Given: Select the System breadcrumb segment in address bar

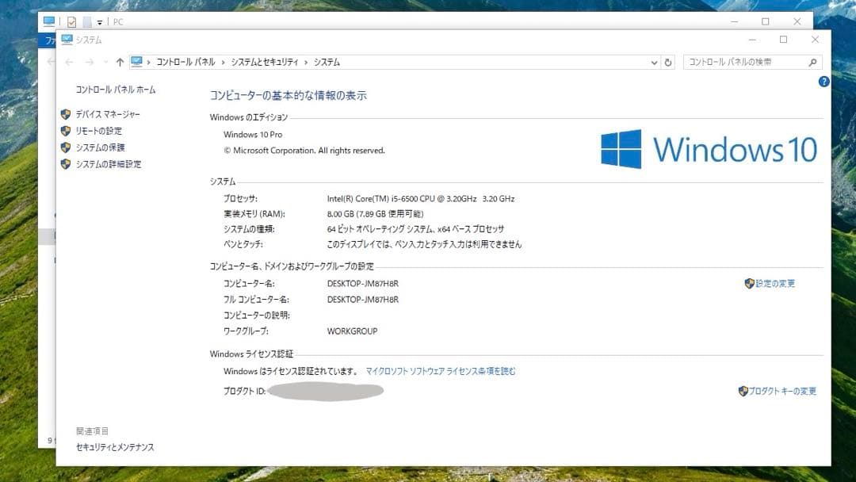Looking at the screenshot, I should (x=327, y=62).
